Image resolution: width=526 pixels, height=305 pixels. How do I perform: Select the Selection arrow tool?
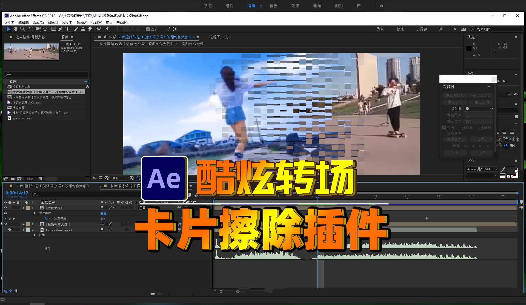(x=9, y=29)
